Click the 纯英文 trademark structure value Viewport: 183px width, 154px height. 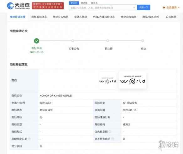127,125
